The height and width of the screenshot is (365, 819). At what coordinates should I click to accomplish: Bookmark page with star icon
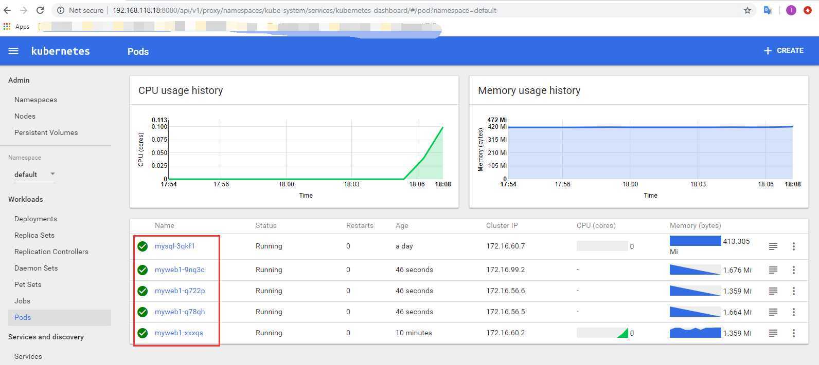[x=747, y=10]
